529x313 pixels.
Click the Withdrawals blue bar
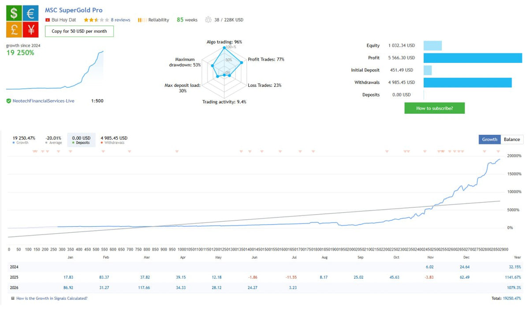[467, 82]
